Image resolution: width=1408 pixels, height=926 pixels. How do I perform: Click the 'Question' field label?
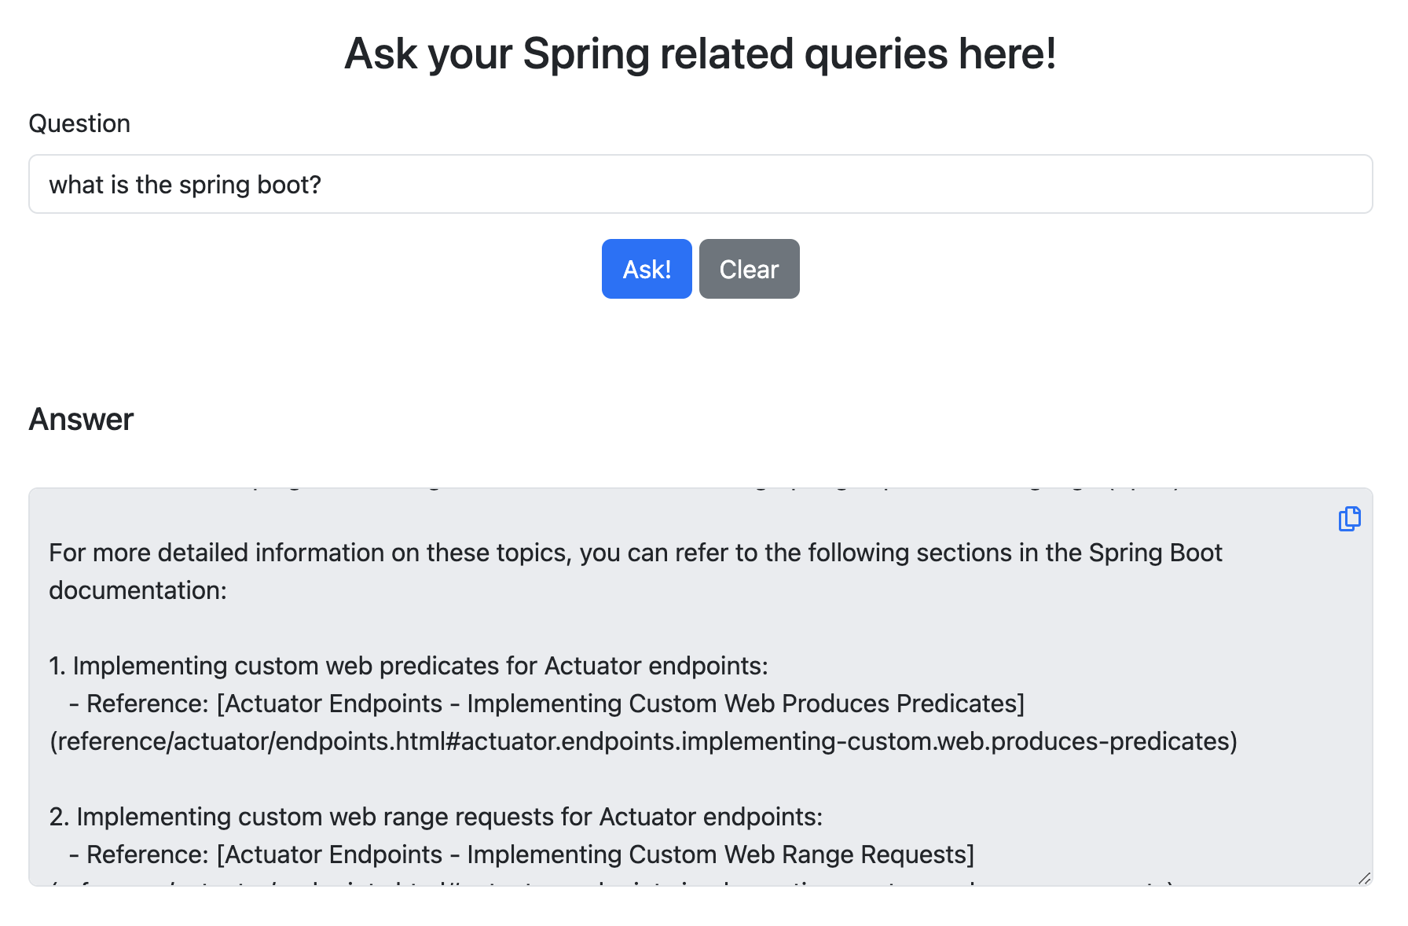point(79,123)
